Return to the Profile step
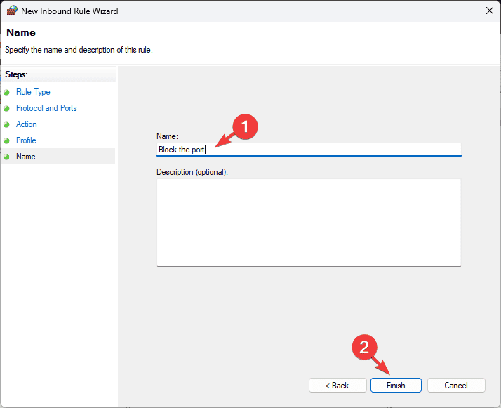The width and height of the screenshot is (501, 408). [x=26, y=140]
